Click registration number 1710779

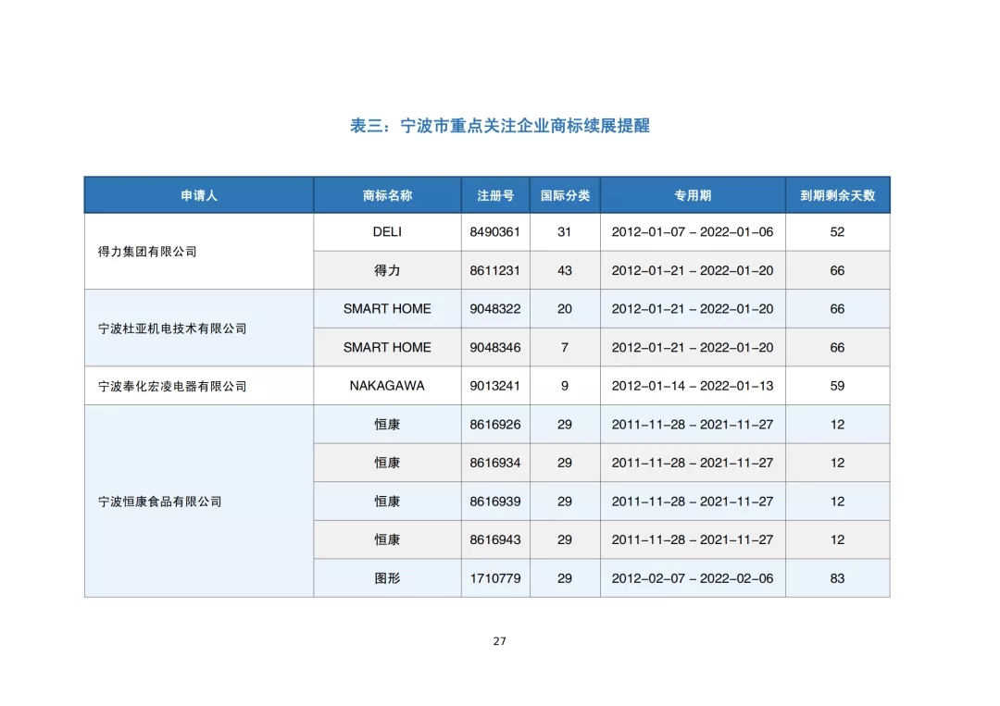click(x=495, y=578)
